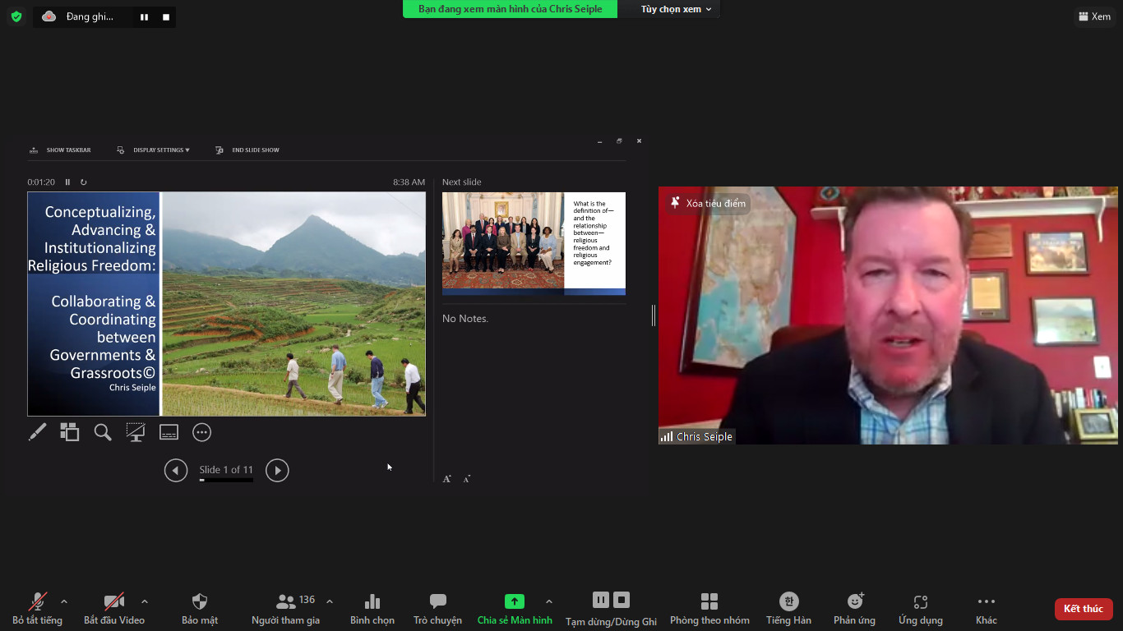Open the Bình chọn polls icon
1123x631 pixels.
pos(372,608)
